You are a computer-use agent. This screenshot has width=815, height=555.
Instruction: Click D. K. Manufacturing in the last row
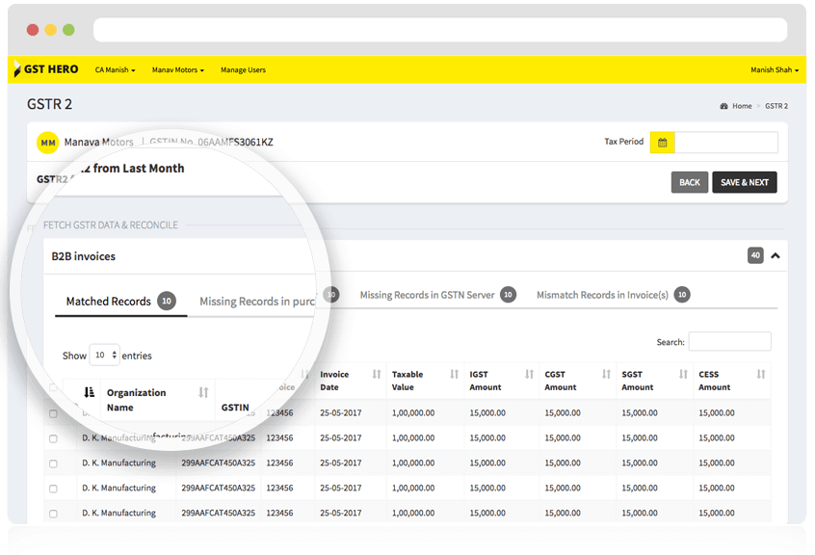[119, 513]
